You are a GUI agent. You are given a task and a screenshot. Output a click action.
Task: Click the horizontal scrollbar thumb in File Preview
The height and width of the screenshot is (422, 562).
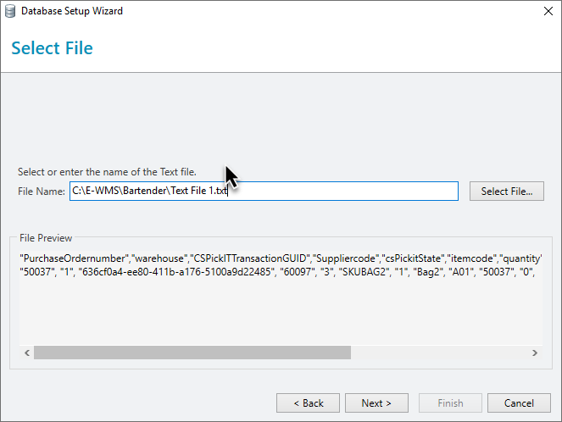(x=192, y=353)
